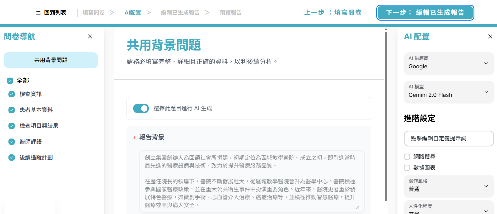Click inside the 報告背景 text area
The height and width of the screenshot is (214, 497).
pos(252,182)
